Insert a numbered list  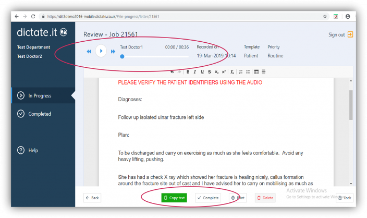pos(241,72)
